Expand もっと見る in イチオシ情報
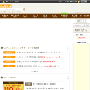The height and width of the screenshot is (90, 90). [x=34, y=71]
